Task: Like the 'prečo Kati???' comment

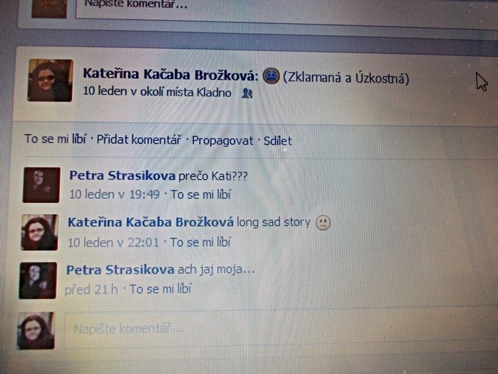Action: click(201, 194)
